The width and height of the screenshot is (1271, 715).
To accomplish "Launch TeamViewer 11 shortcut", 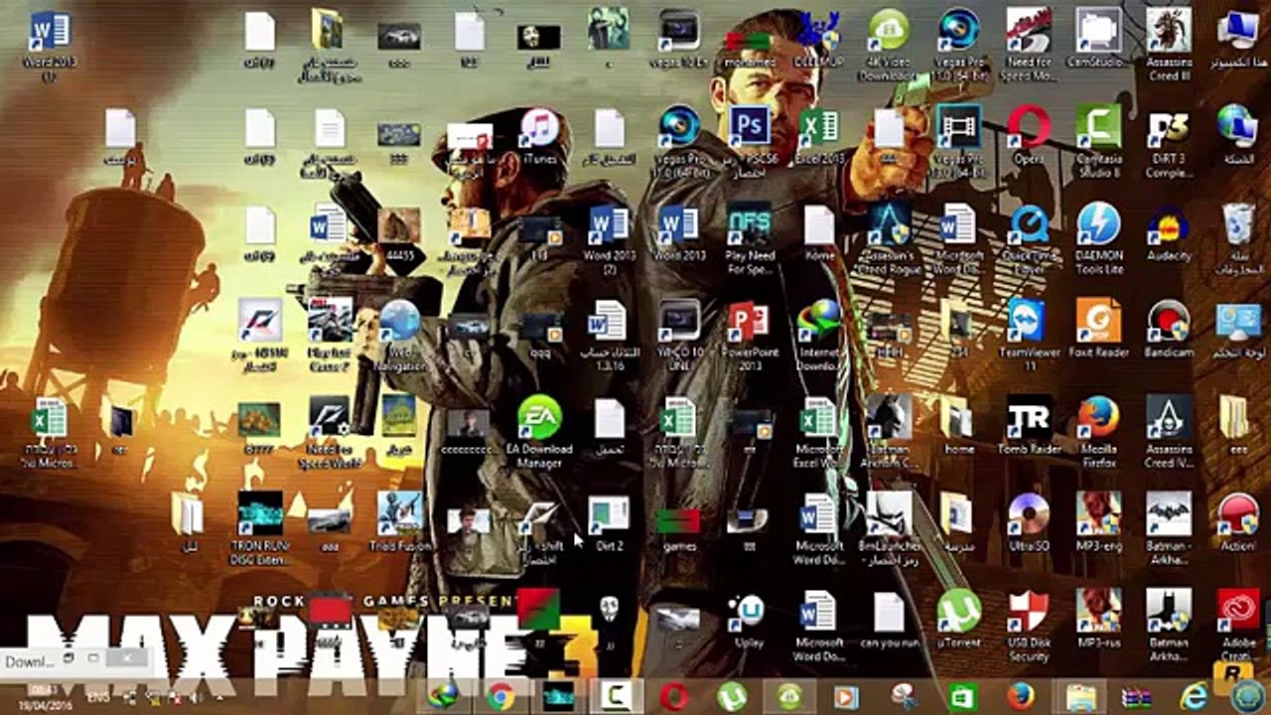I will (x=1029, y=336).
